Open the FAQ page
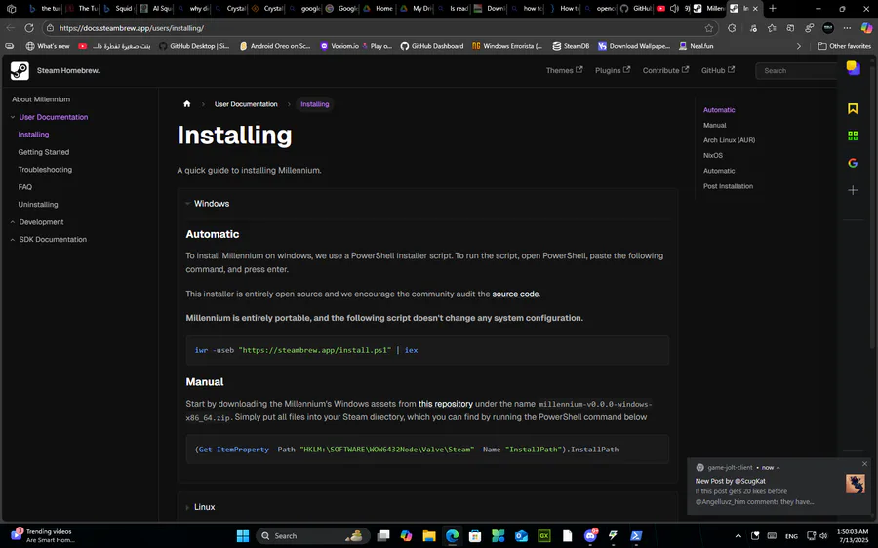 (25, 187)
